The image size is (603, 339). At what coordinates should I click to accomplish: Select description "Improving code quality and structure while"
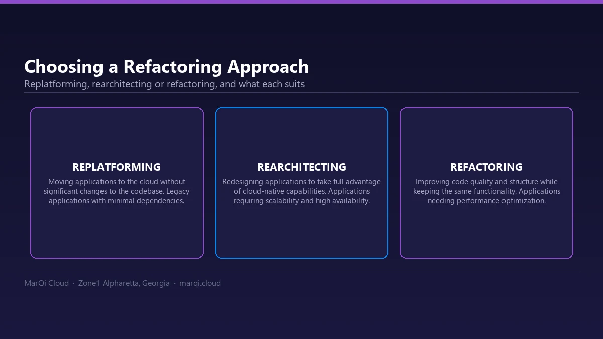pyautogui.click(x=486, y=191)
